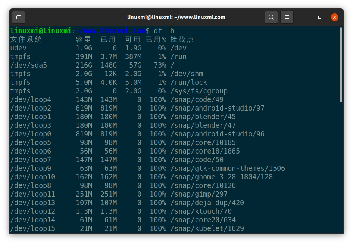Click the terminal vertical scrollbar
This screenshot has height=244, width=353.
pyautogui.click(x=341, y=65)
